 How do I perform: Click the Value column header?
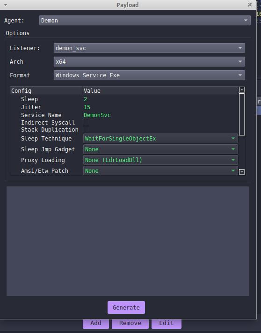click(x=160, y=91)
